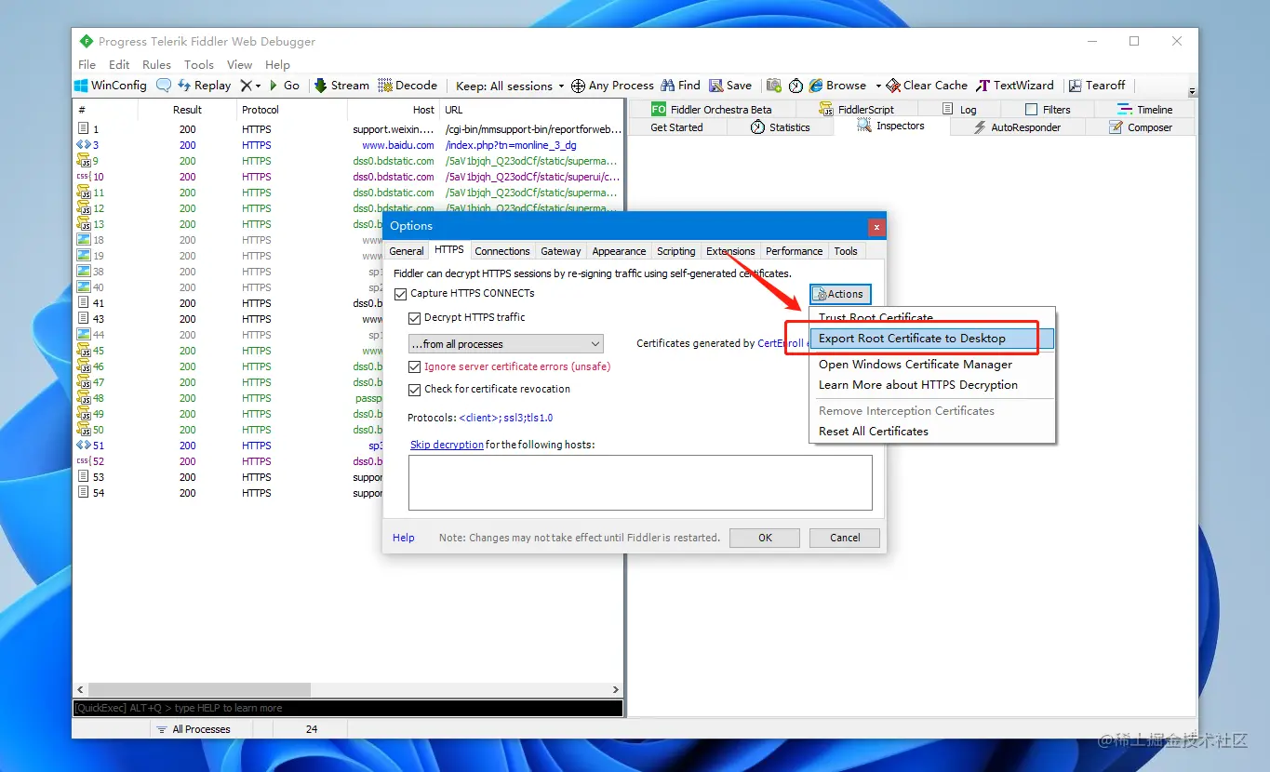Image resolution: width=1270 pixels, height=772 pixels.
Task: Click the Tearoff toolbar button
Action: click(1097, 85)
